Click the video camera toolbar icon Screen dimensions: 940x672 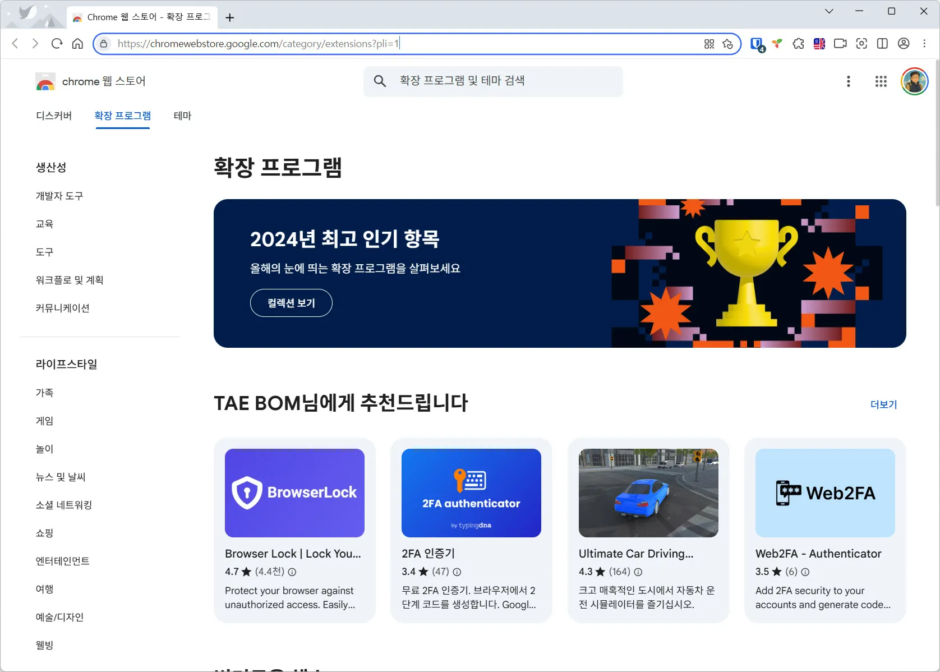(x=840, y=43)
